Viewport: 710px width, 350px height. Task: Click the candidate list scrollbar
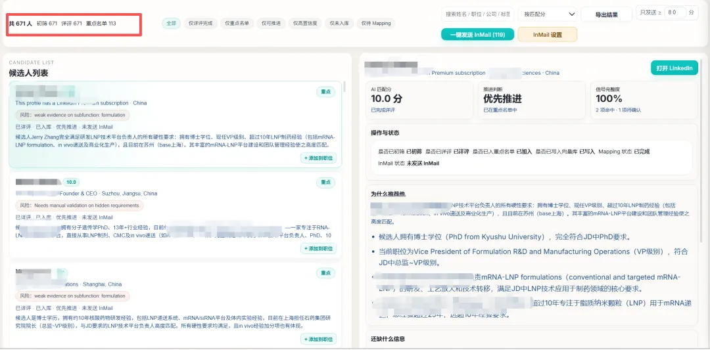click(344, 87)
